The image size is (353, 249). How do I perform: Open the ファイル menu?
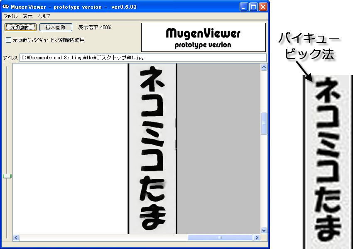(x=10, y=16)
